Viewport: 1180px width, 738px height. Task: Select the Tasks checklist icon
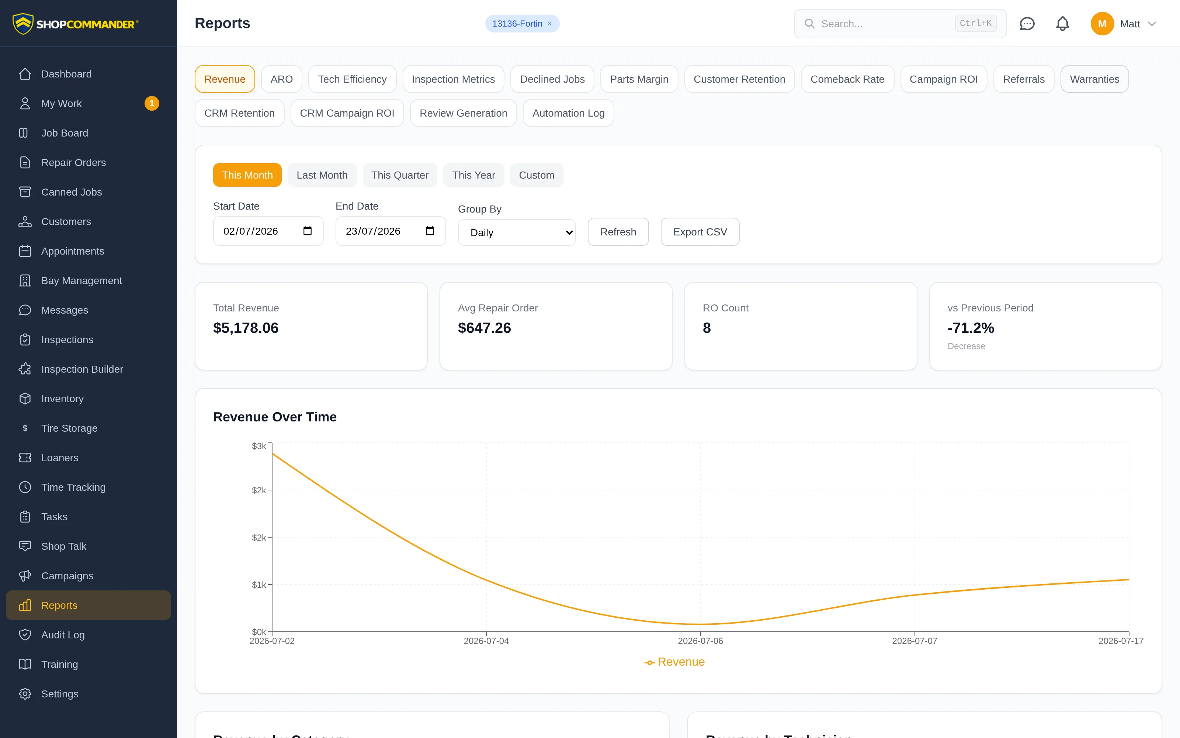(25, 517)
